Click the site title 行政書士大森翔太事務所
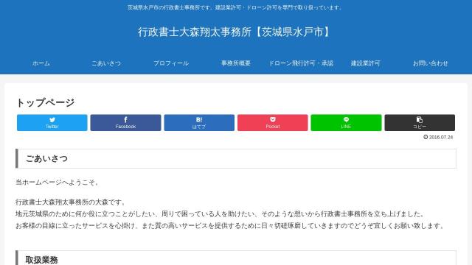The height and width of the screenshot is (265, 472). coord(235,32)
